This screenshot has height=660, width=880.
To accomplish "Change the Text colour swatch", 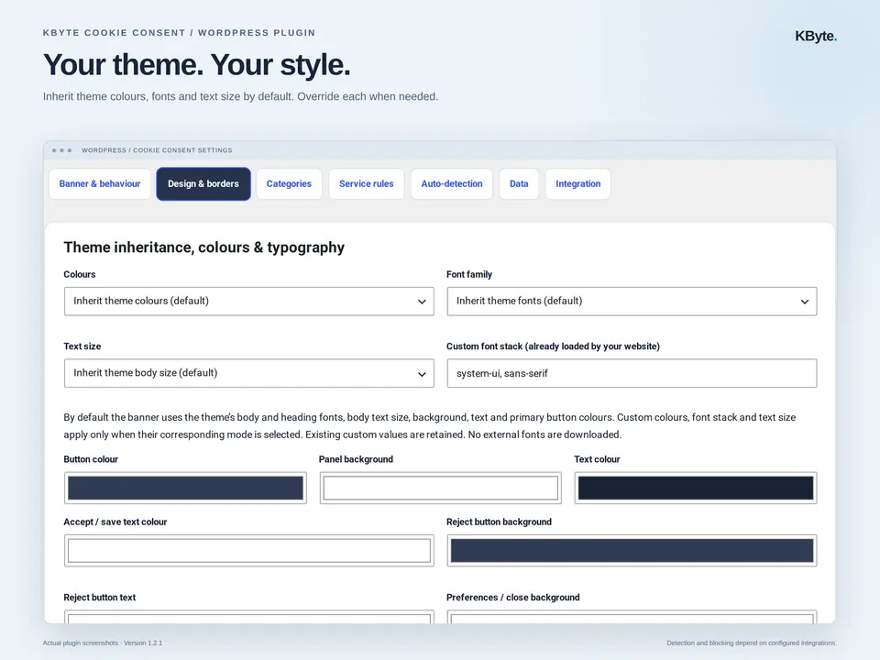I will coord(696,489).
